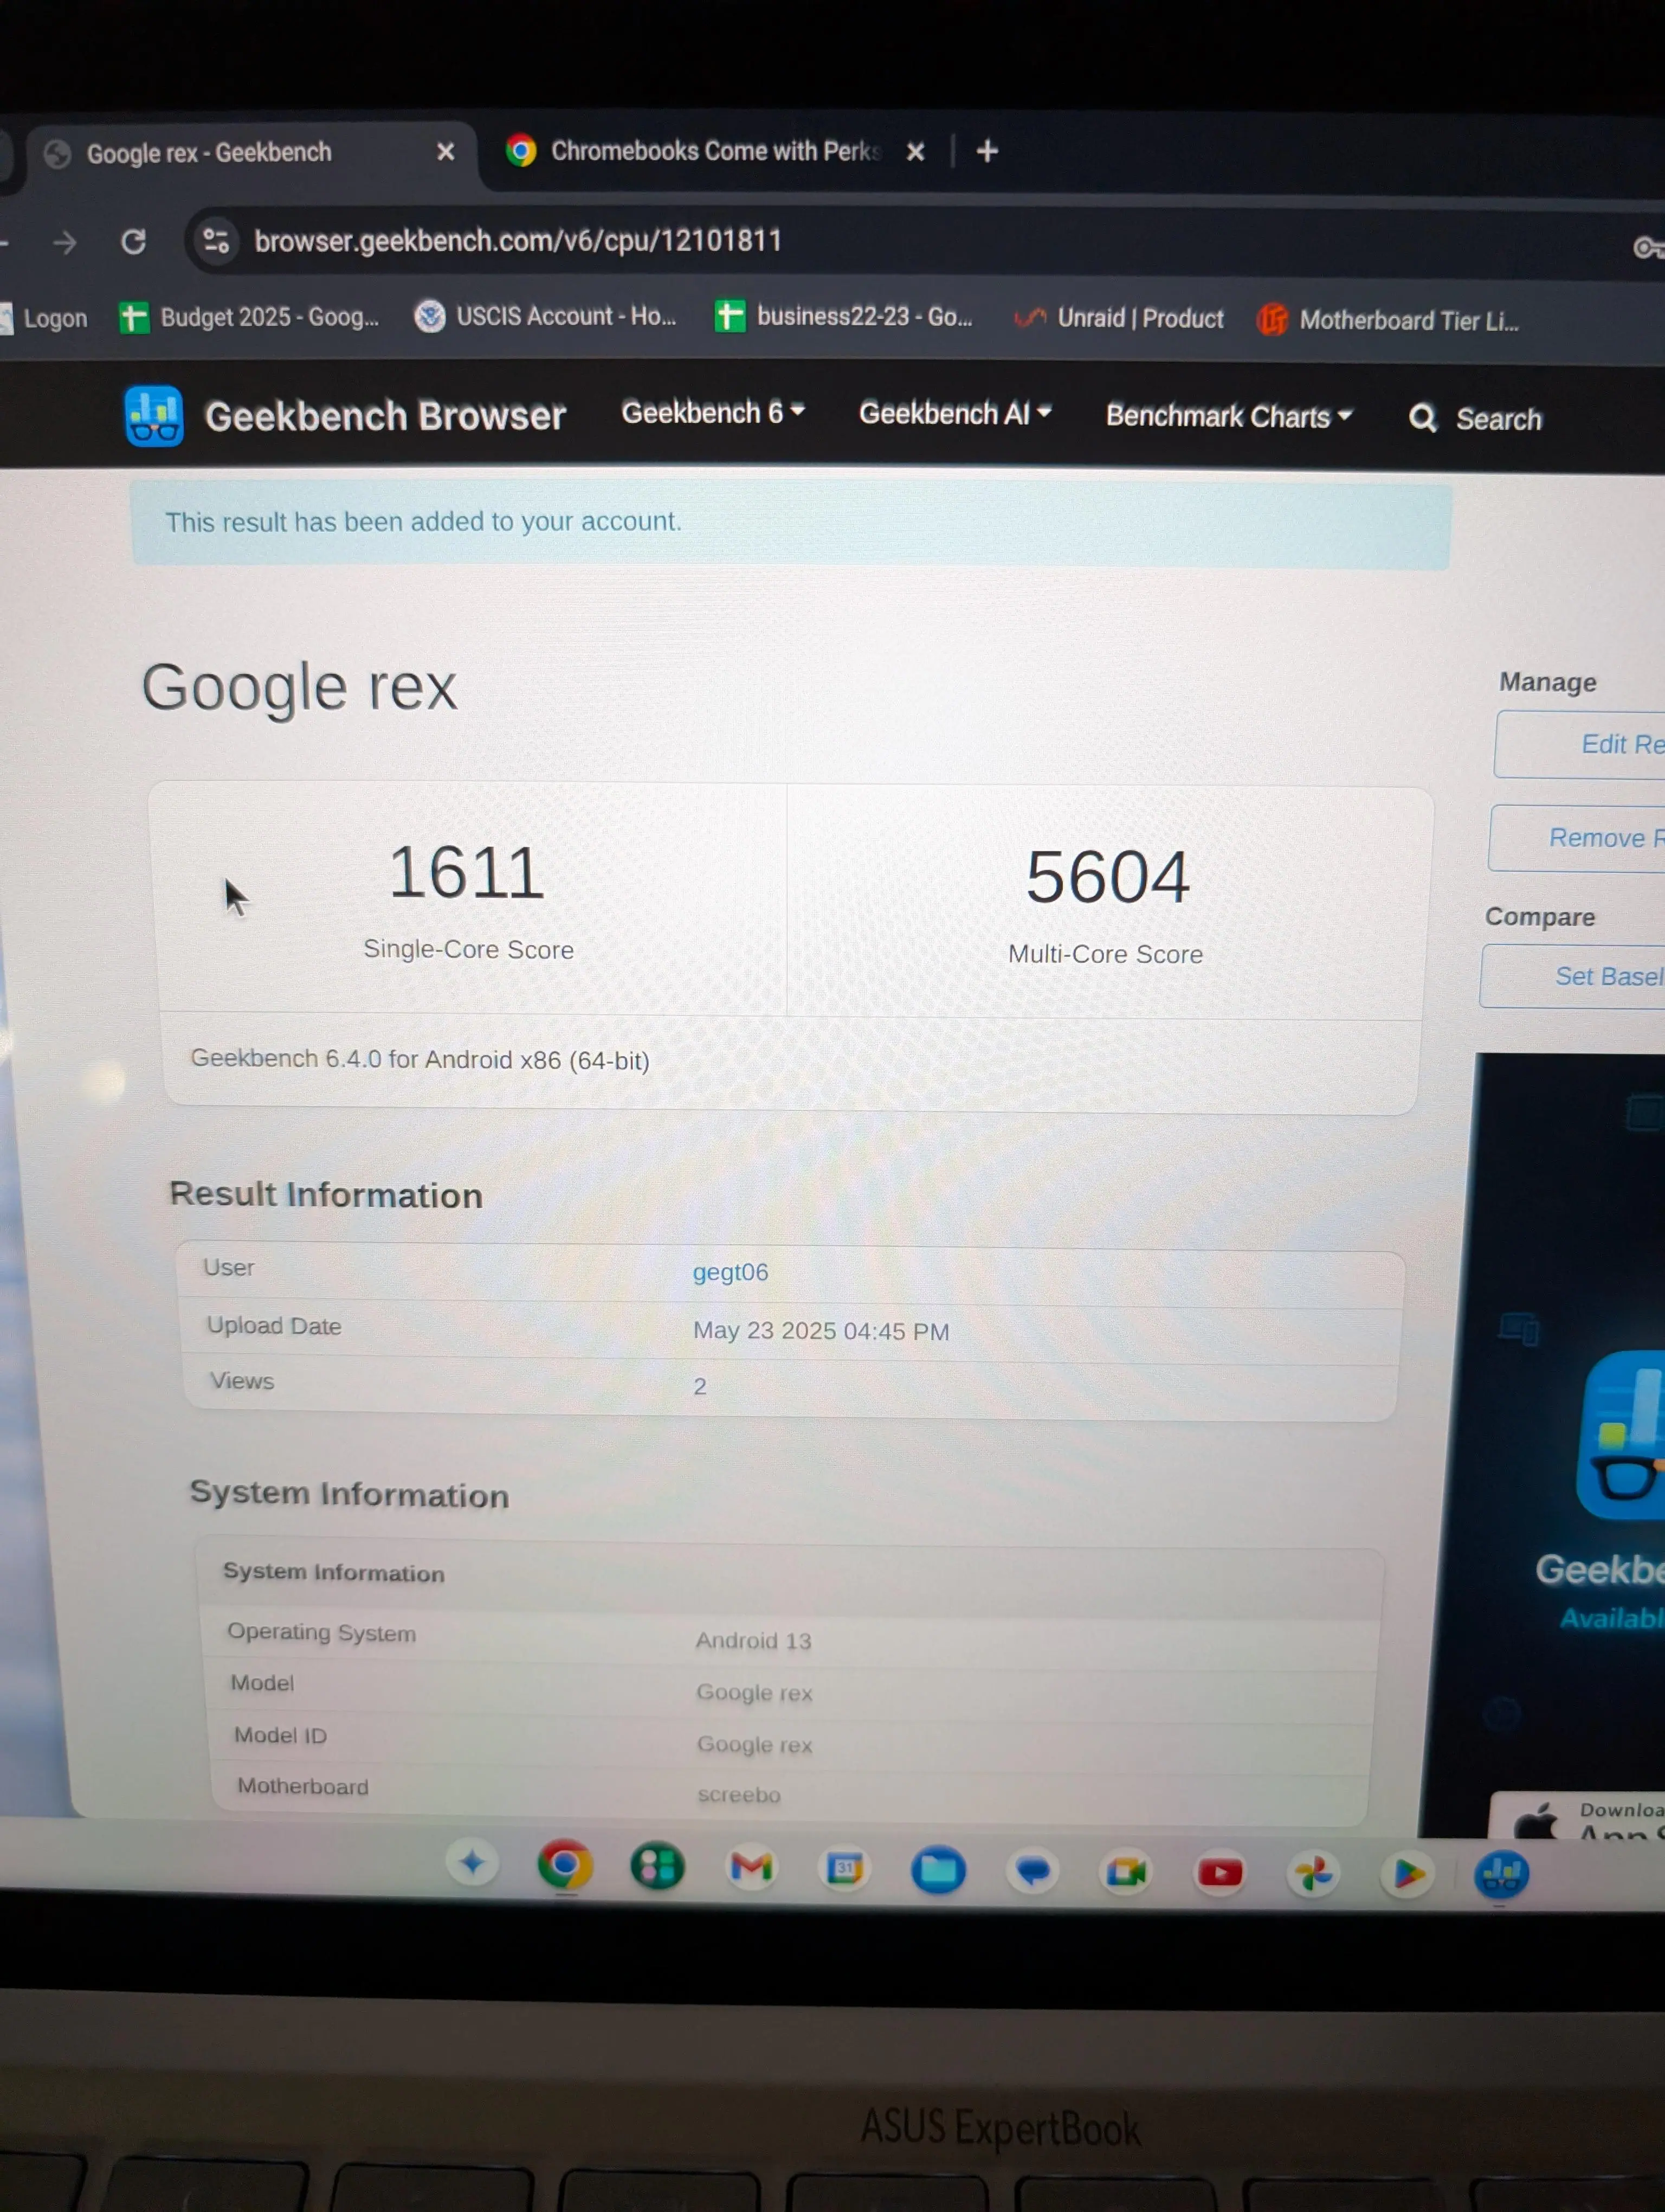
Task: Open the Benchmark Charts dropdown
Action: tap(1227, 416)
